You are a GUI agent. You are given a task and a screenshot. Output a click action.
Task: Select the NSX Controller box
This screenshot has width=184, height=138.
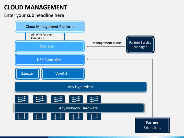50,60
